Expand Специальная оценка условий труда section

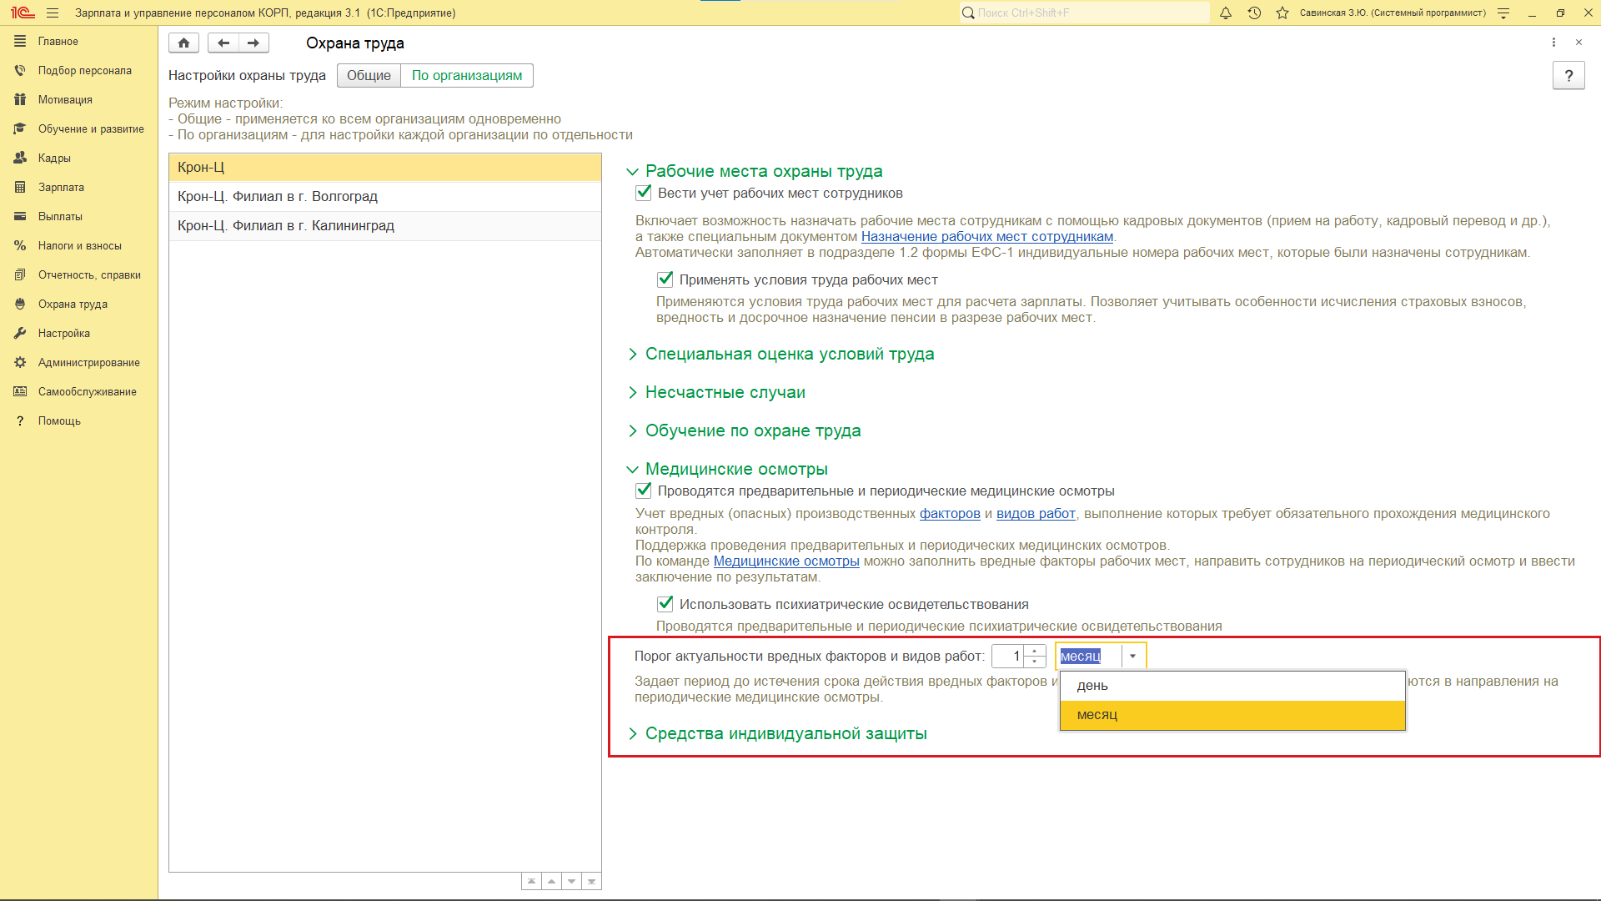(x=789, y=354)
